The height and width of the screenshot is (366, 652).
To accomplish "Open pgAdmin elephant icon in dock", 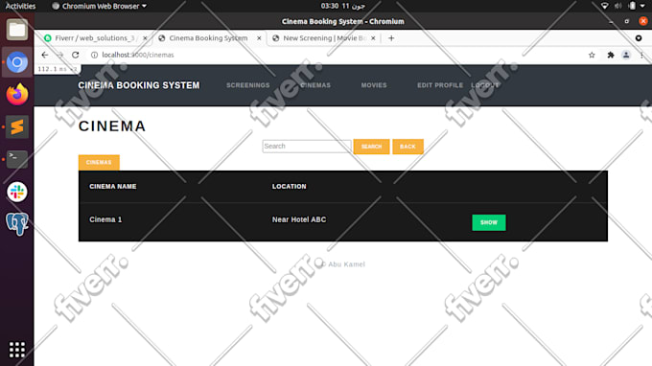I will click(17, 224).
